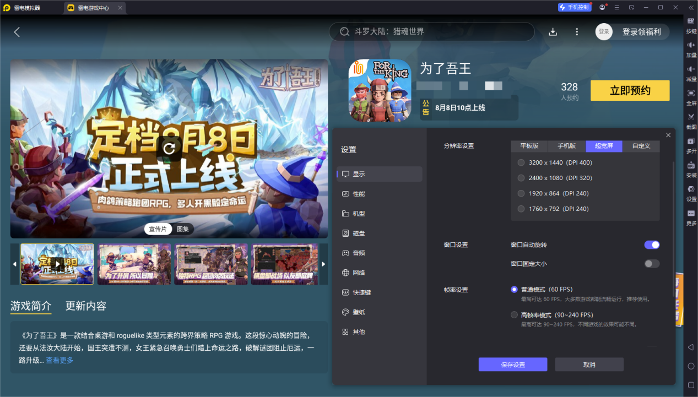This screenshot has height=397, width=698.
Task: Open the three-dot menu near the search bar
Action: (x=576, y=31)
